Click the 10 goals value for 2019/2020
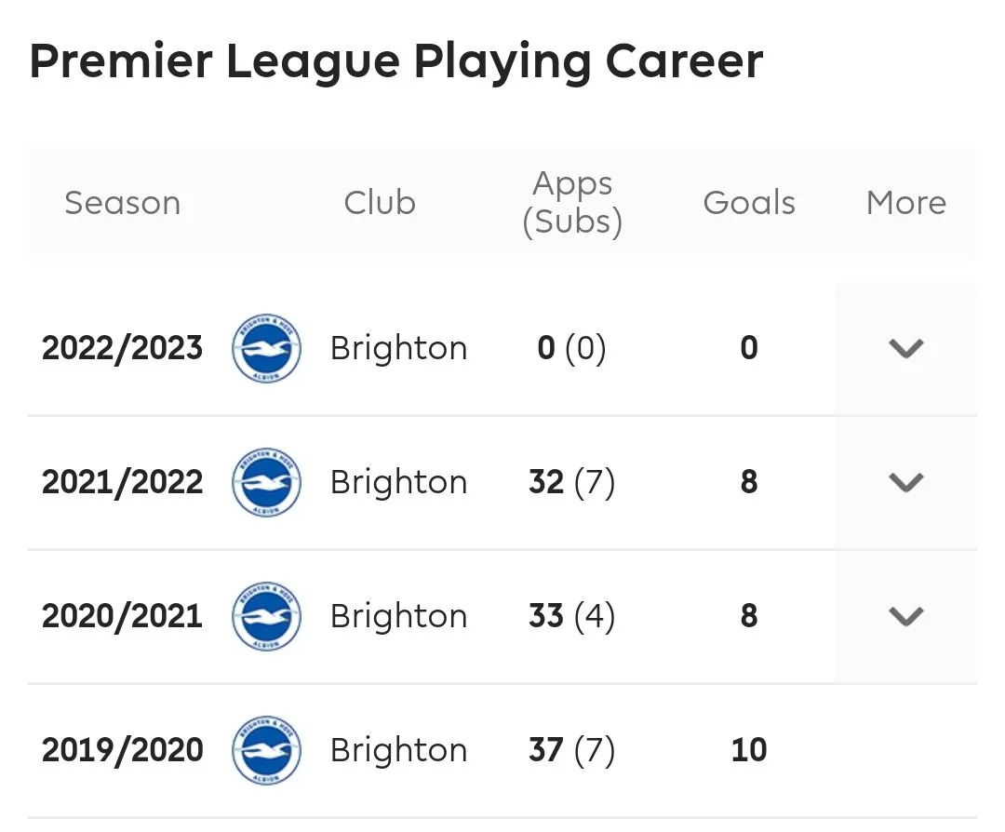 749,751
